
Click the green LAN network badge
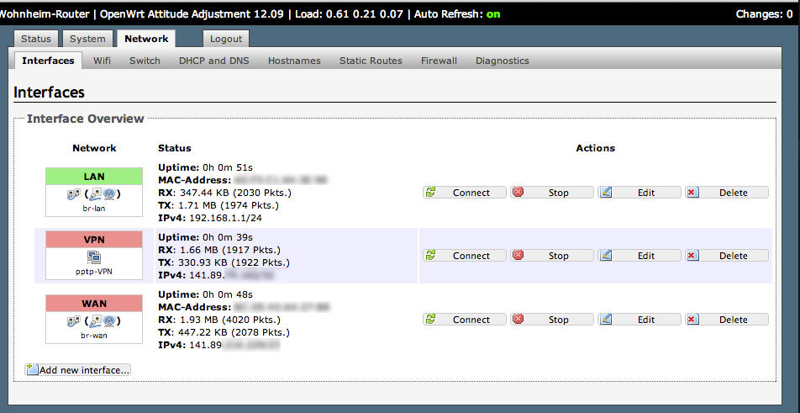tap(94, 177)
